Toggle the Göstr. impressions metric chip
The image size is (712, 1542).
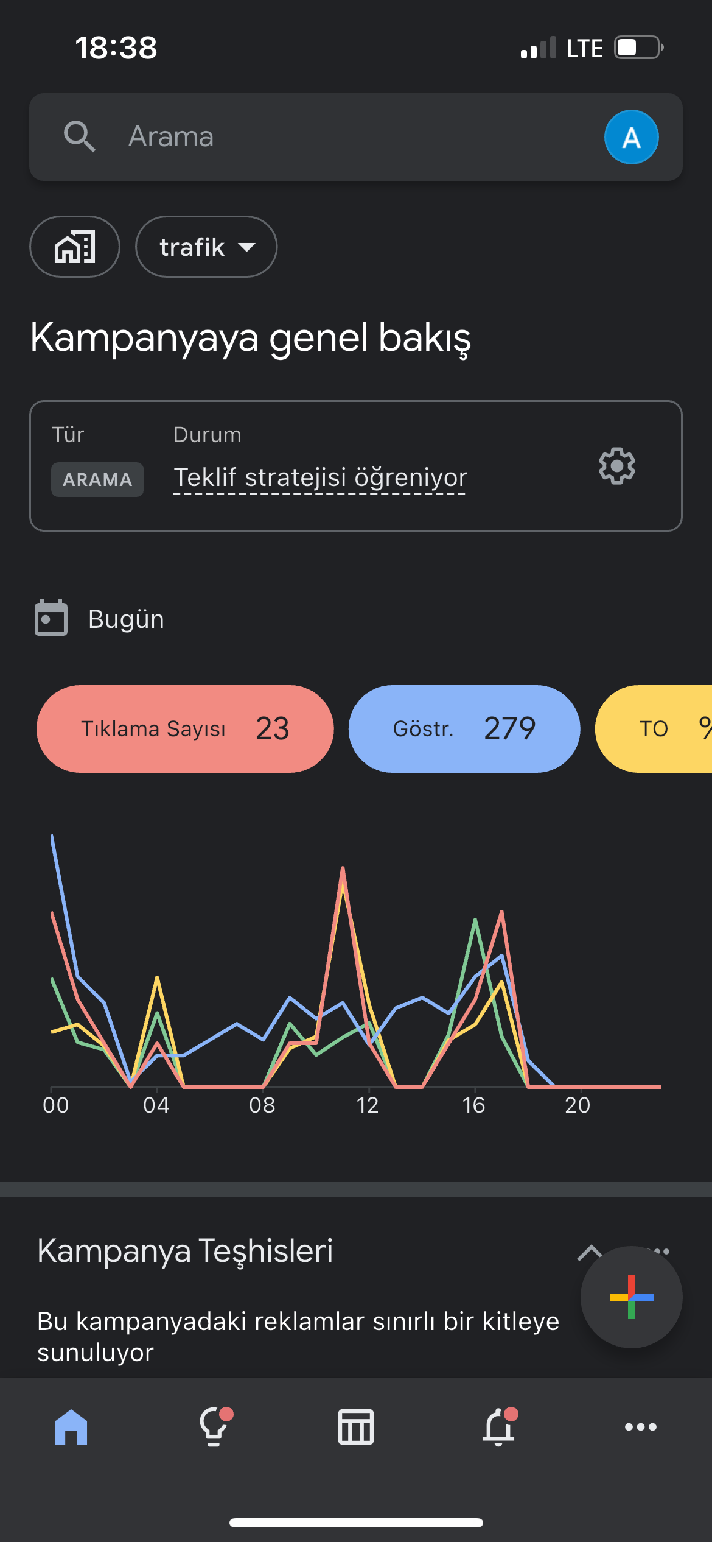464,729
